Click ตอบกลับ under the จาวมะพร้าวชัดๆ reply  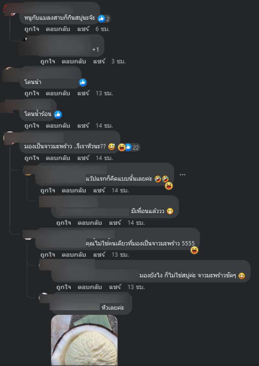pos(90,287)
